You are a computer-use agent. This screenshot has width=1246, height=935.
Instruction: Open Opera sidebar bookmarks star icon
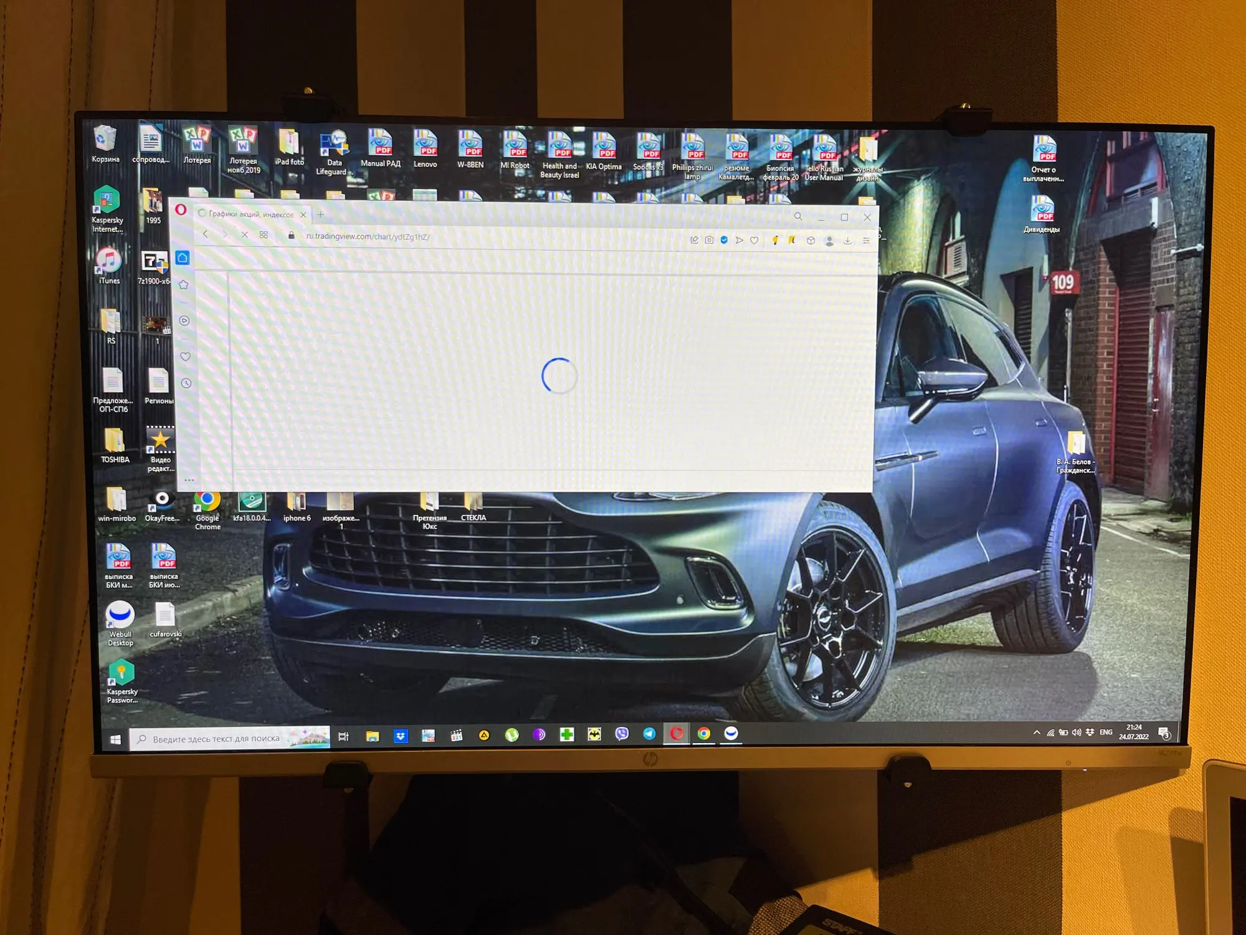coord(184,285)
